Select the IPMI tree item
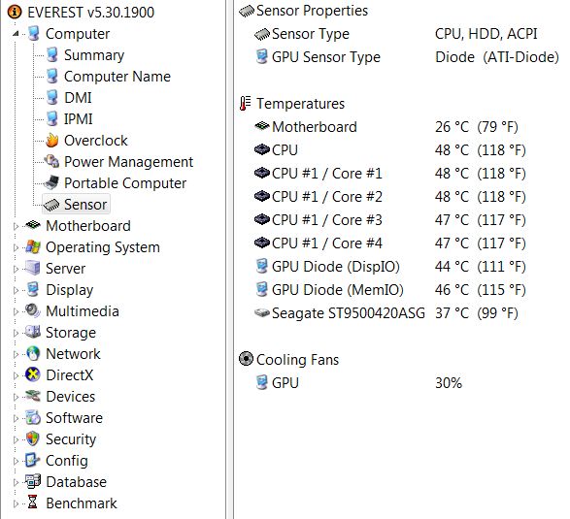The image size is (570, 519). (78, 119)
